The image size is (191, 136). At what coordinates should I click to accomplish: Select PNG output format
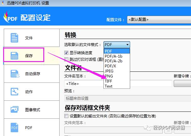coord(117,76)
